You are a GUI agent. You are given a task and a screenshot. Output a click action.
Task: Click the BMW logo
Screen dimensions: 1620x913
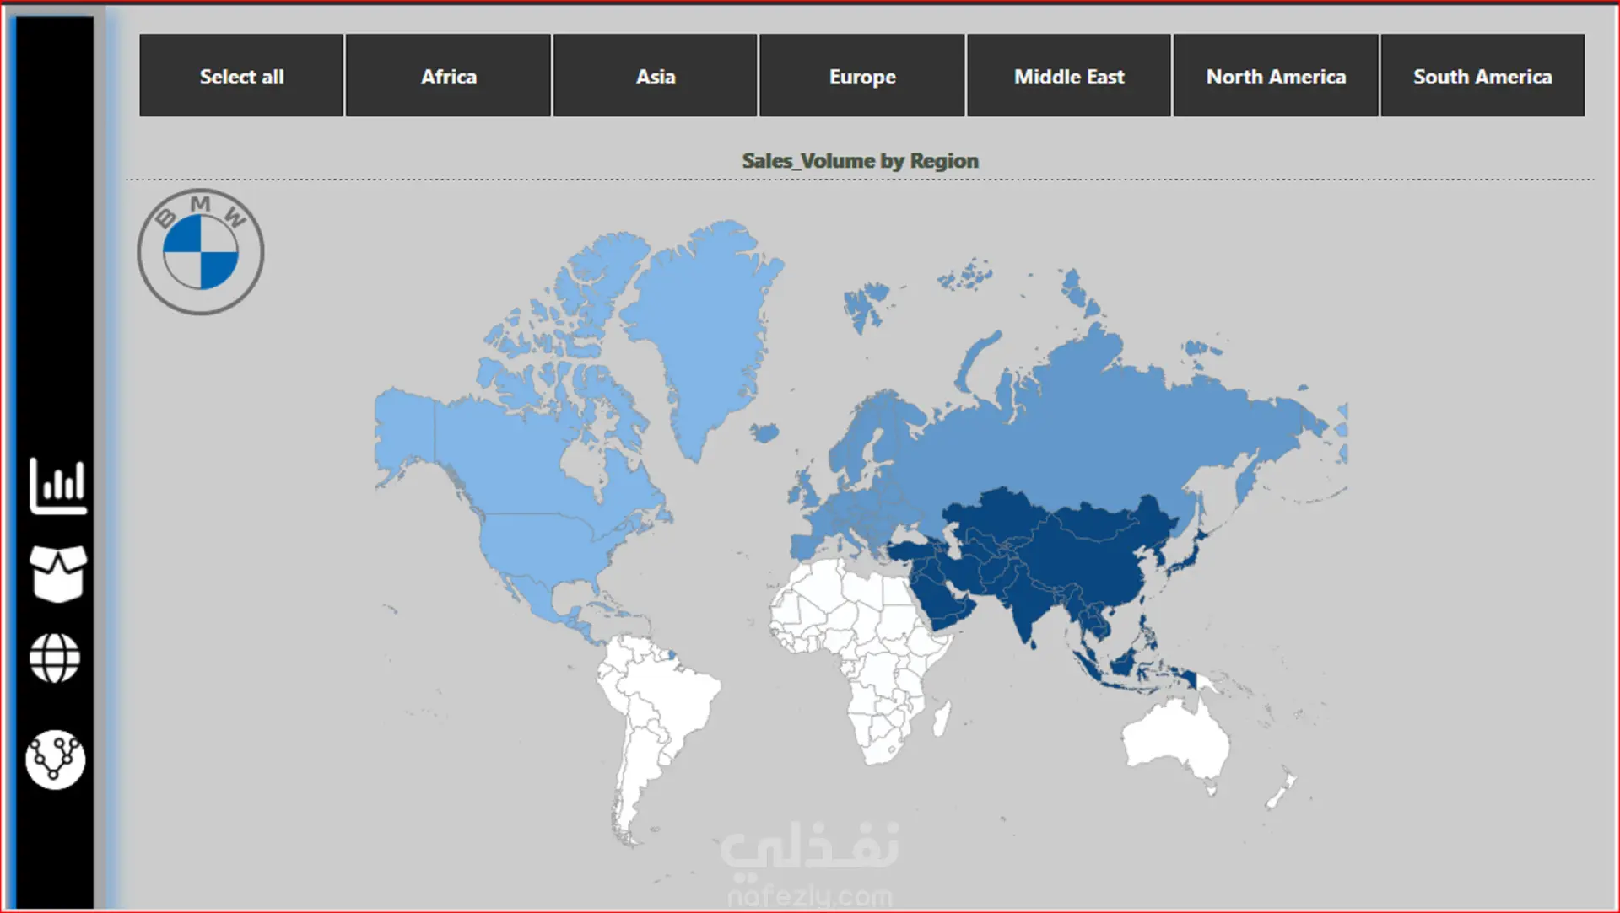pyautogui.click(x=201, y=252)
